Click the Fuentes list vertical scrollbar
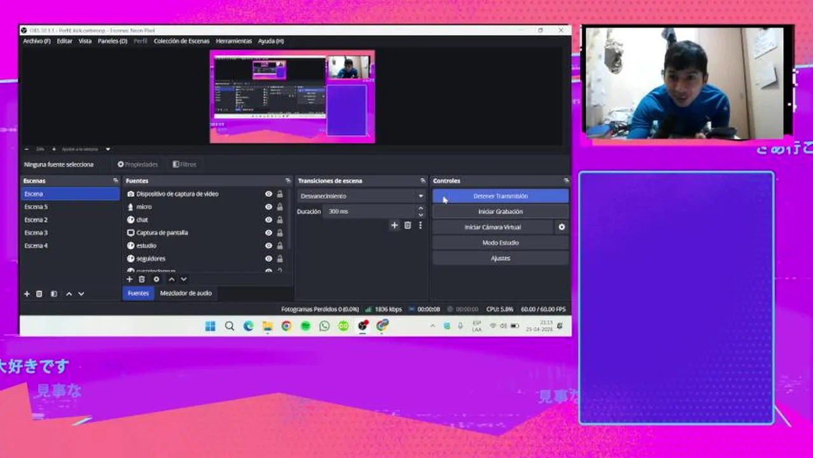The width and height of the screenshot is (813, 458). [x=290, y=219]
